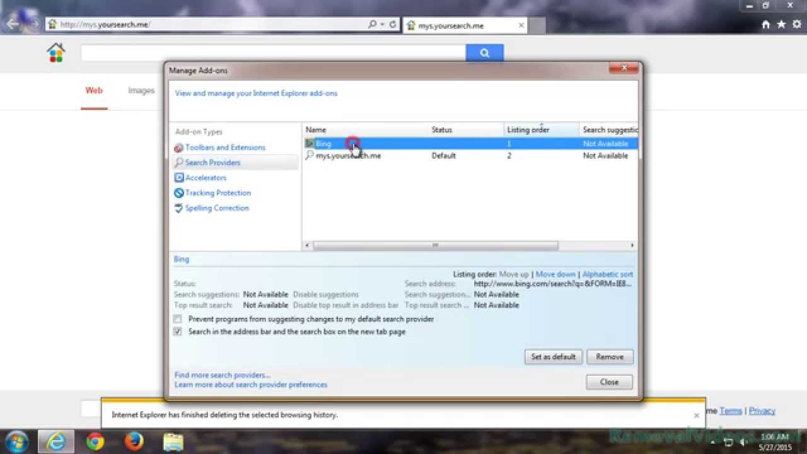Open the favorites star icon
Viewport: 807px width, 454px height.
(x=781, y=25)
